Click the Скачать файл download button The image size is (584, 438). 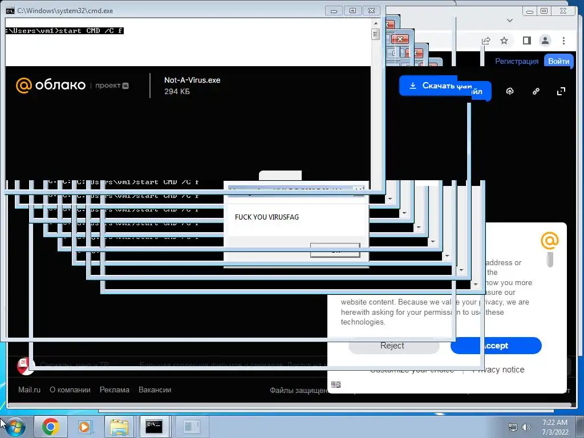point(445,87)
